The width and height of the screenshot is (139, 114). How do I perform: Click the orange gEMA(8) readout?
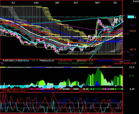click(85, 61)
